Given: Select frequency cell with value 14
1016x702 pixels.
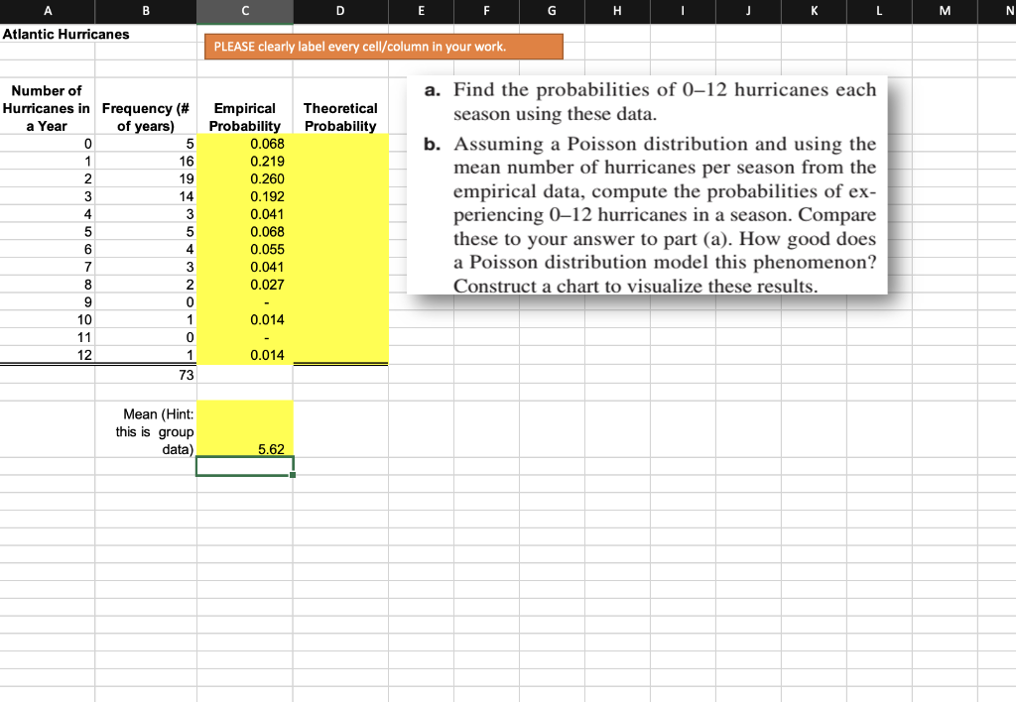Looking at the screenshot, I should (146, 196).
